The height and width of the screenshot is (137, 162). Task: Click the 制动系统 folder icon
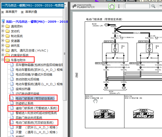(7, 36)
